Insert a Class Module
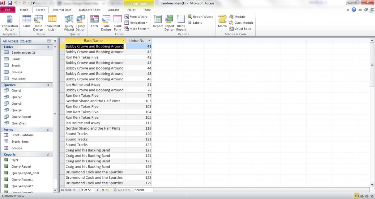This screenshot has height=199, width=375. (241, 22)
